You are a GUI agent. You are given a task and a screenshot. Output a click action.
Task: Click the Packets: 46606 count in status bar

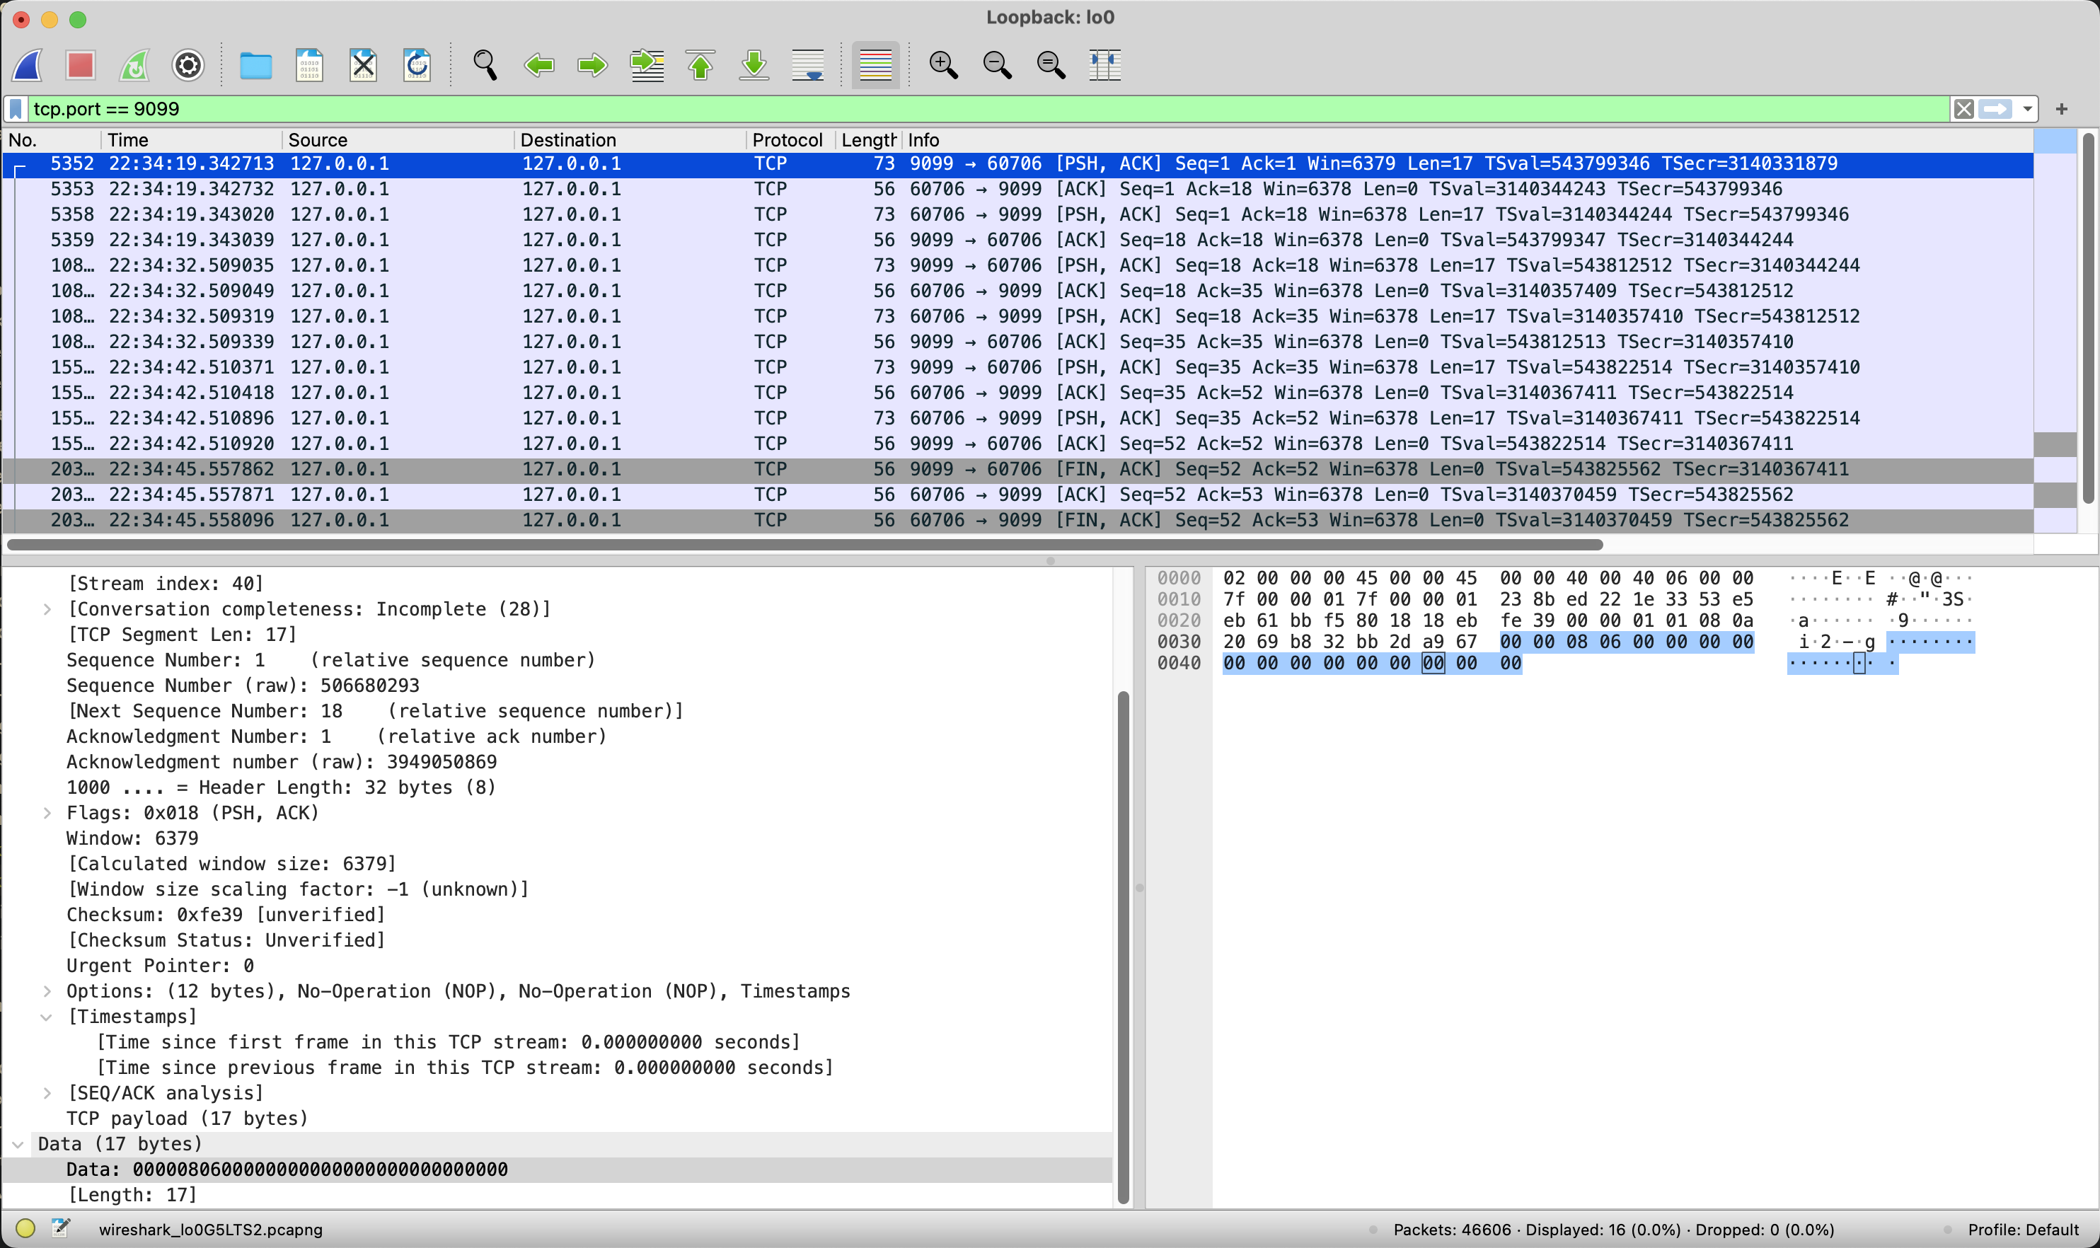[1453, 1230]
